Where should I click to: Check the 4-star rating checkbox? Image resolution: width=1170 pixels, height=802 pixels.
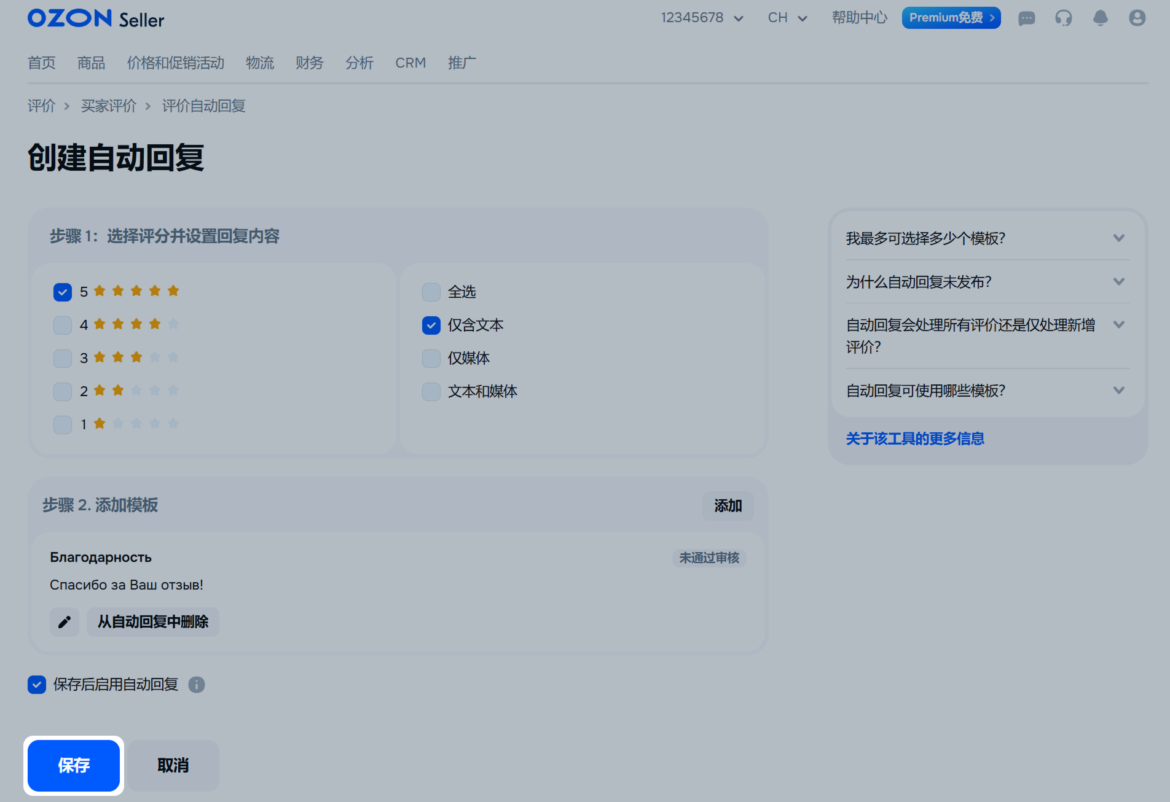(x=63, y=325)
